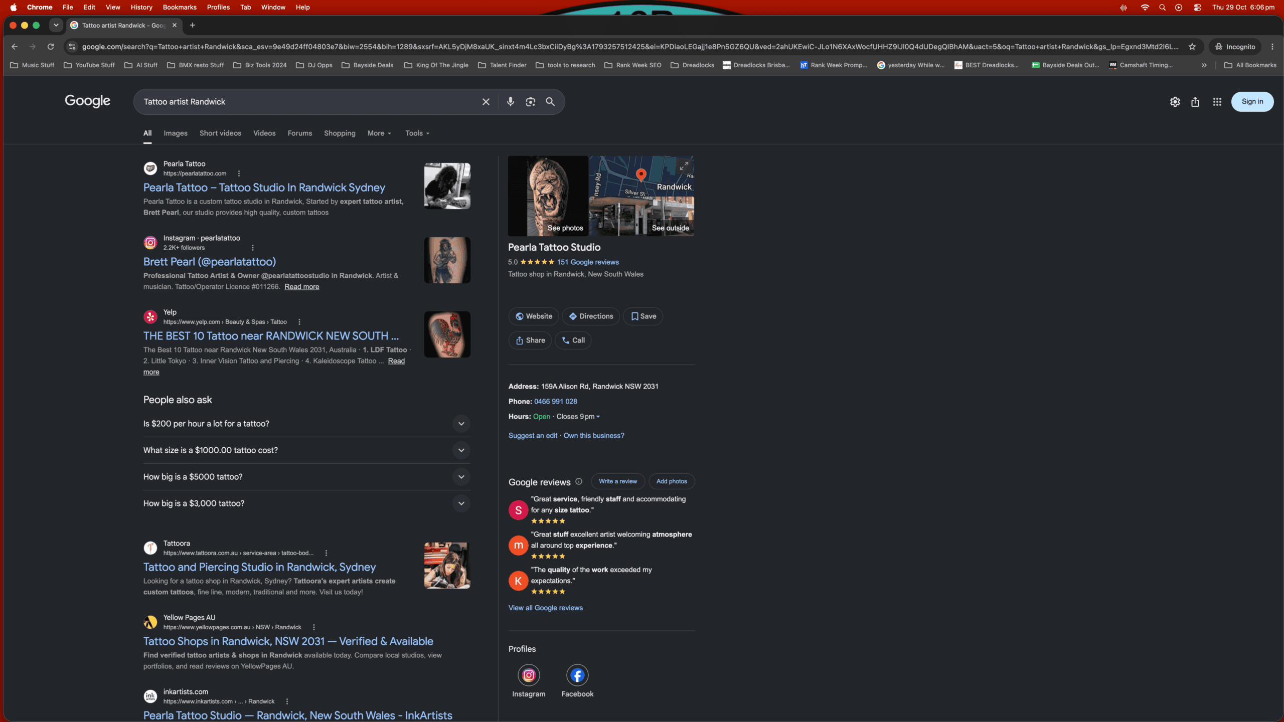1284x722 pixels.
Task: Click Write a review button
Action: 618,481
